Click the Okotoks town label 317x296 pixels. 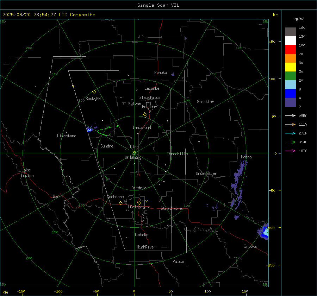tap(141, 235)
